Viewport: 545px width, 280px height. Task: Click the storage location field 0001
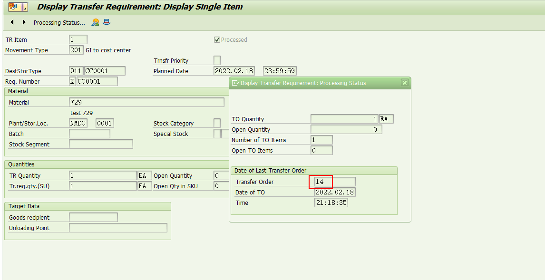tap(105, 123)
